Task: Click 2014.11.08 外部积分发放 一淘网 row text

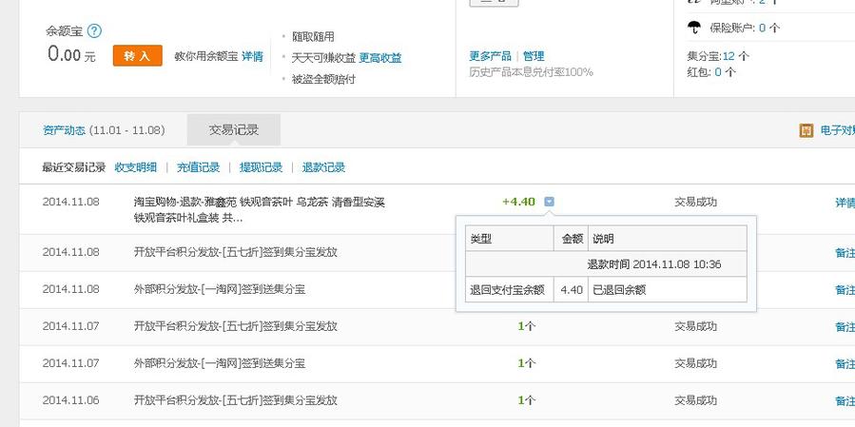Action: click(x=219, y=289)
